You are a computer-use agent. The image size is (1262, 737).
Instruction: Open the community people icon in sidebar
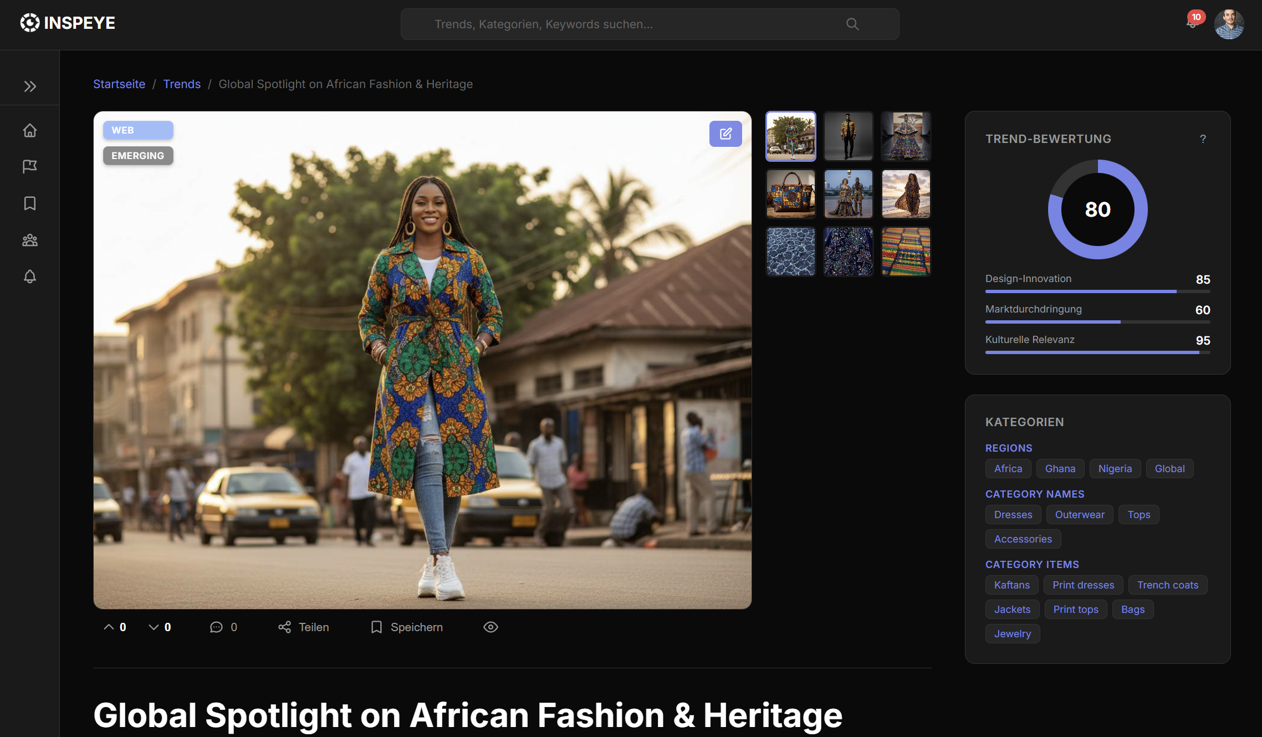click(x=30, y=240)
